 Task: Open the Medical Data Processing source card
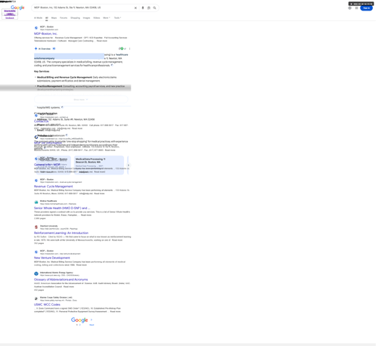coord(99,165)
